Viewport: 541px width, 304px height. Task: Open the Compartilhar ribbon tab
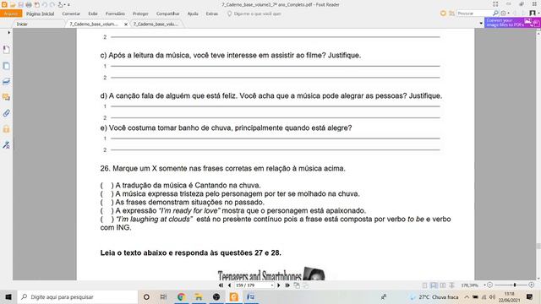coord(167,14)
